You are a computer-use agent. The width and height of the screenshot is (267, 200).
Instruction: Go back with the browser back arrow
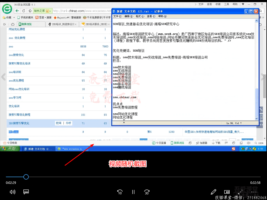click(x=17, y=11)
